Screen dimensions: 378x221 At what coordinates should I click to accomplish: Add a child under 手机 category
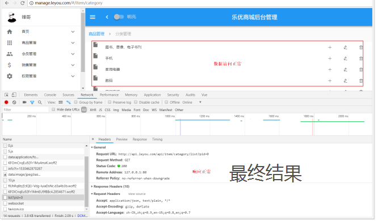click(x=330, y=58)
